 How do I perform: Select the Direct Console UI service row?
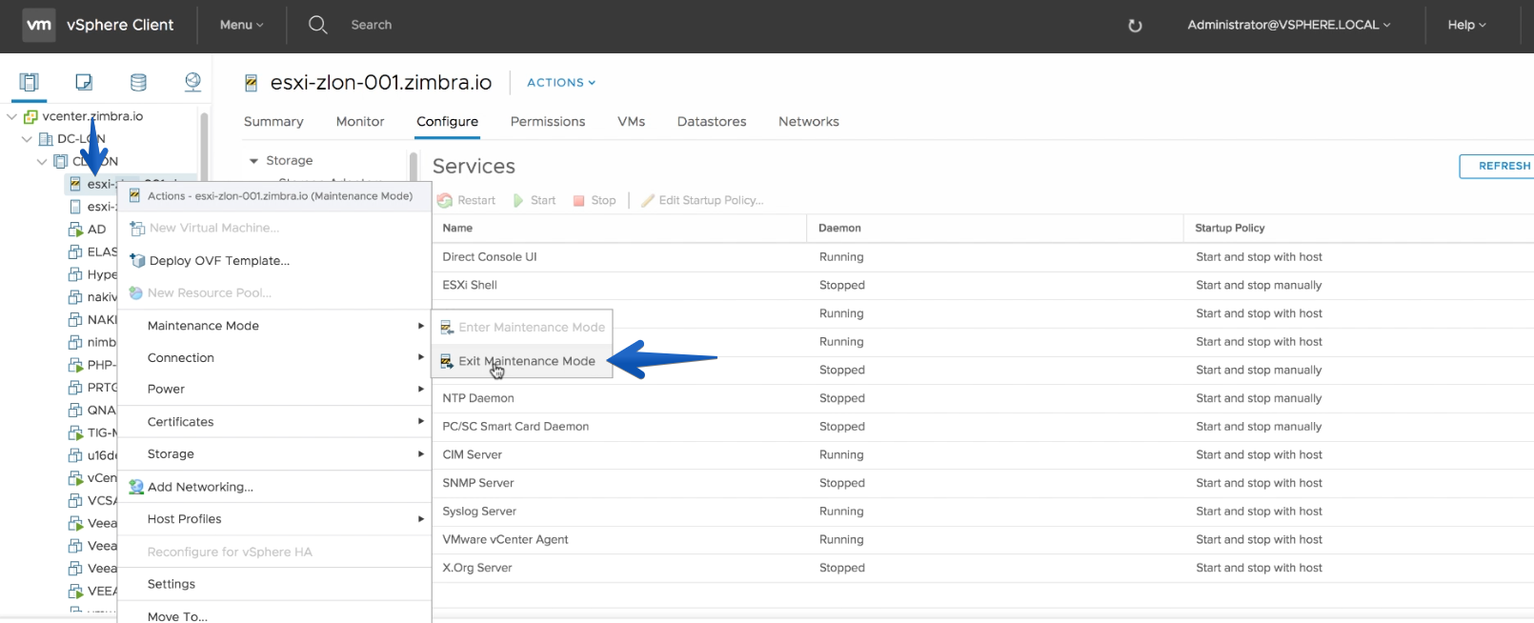click(x=983, y=257)
